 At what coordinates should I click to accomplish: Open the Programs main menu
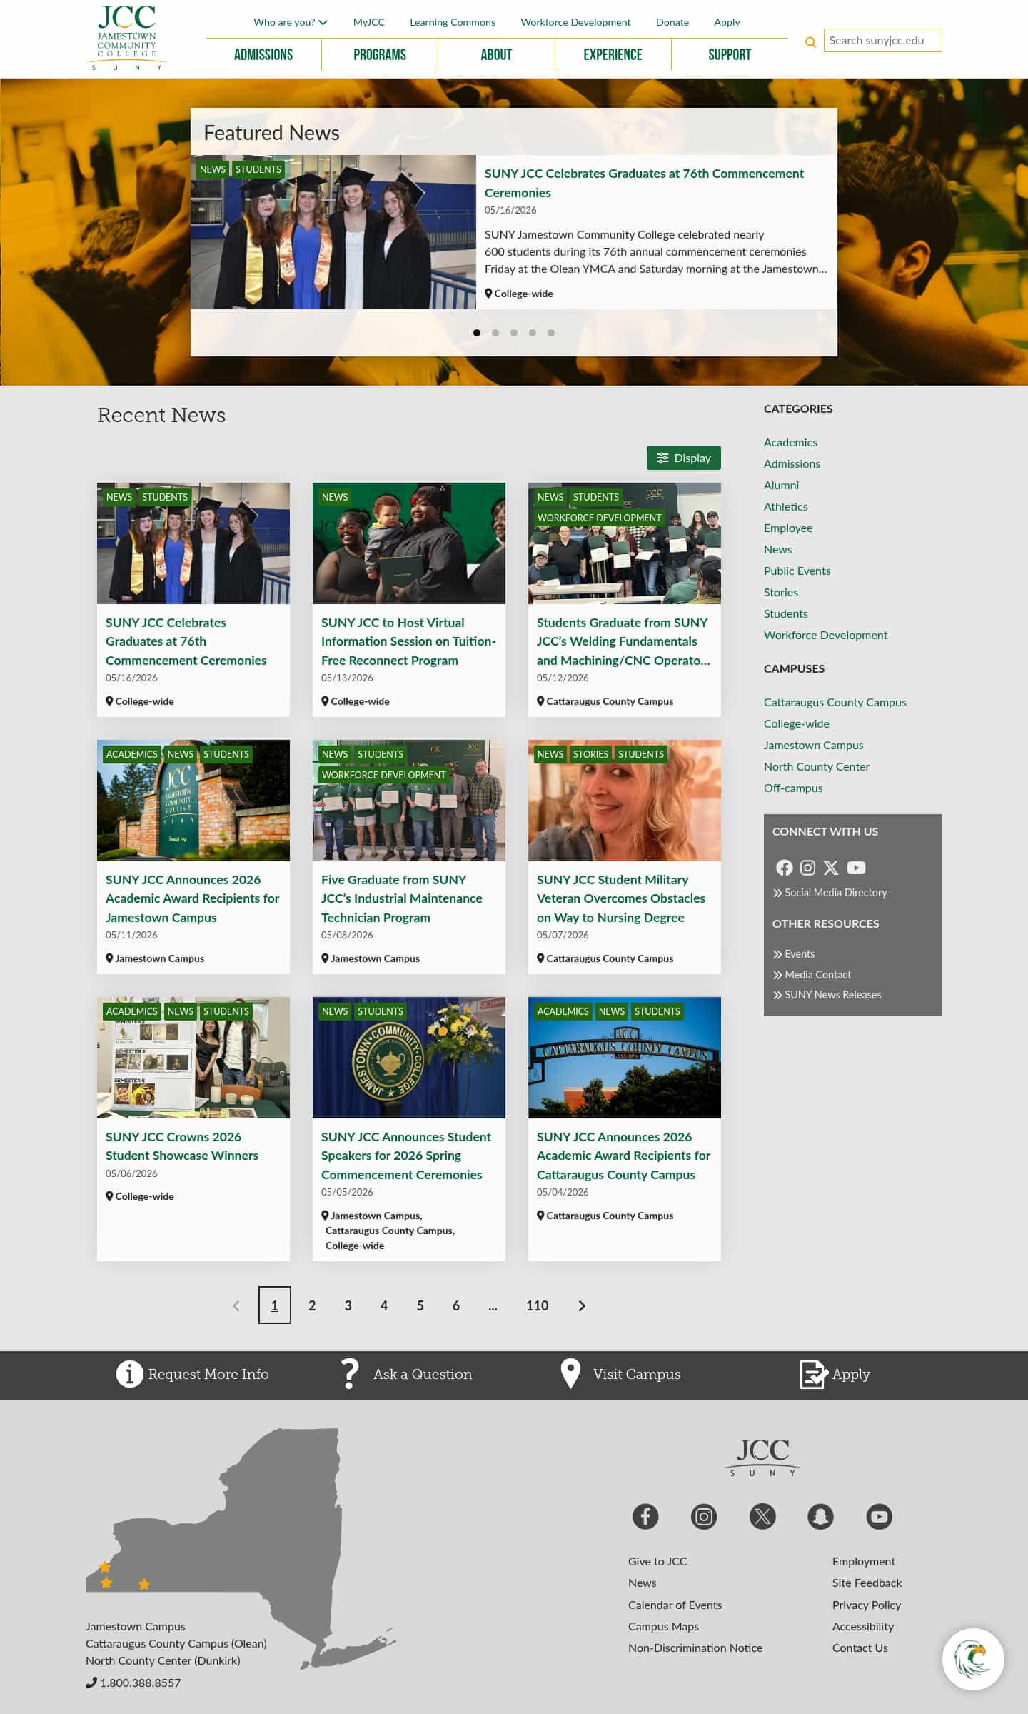pos(380,55)
